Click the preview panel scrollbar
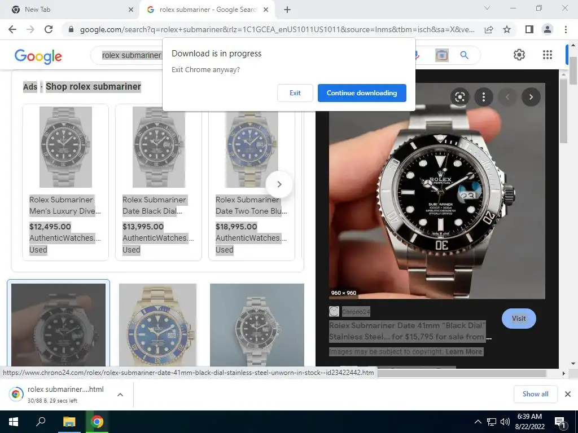Screen dimensions: 578x433 (x=563, y=111)
